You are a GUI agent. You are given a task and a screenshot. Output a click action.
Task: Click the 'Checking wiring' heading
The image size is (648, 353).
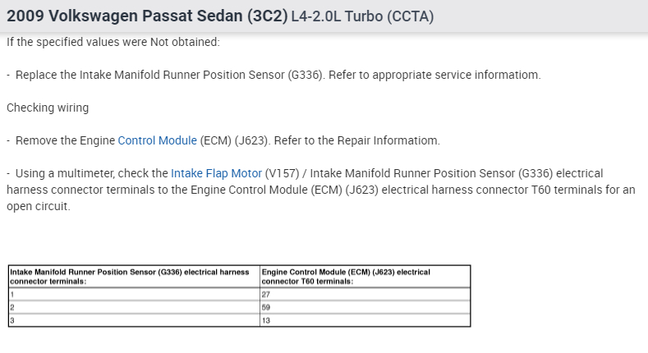[48, 108]
